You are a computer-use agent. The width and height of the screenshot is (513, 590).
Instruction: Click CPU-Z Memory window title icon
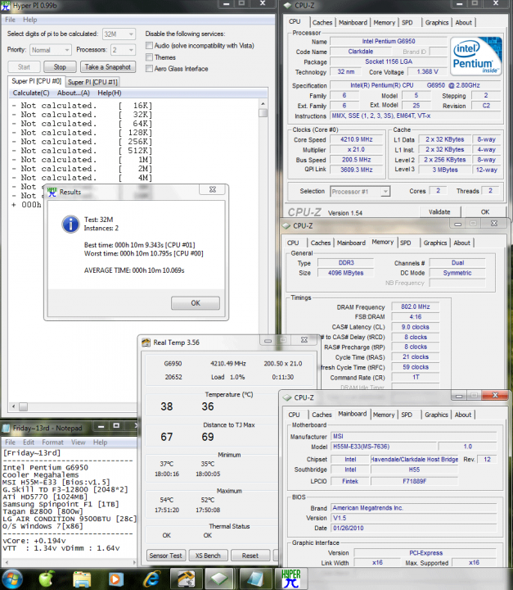pyautogui.click(x=286, y=226)
